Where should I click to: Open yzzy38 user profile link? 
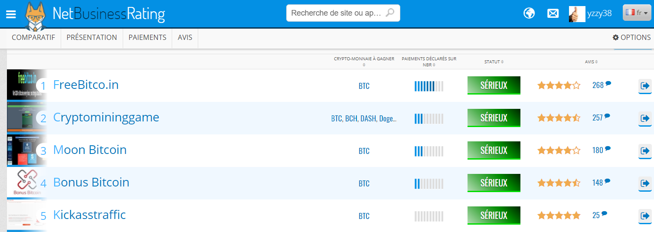[599, 13]
